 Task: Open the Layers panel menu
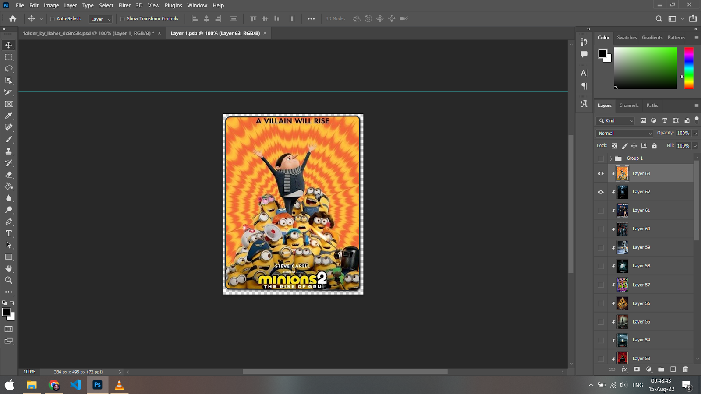[x=696, y=106]
